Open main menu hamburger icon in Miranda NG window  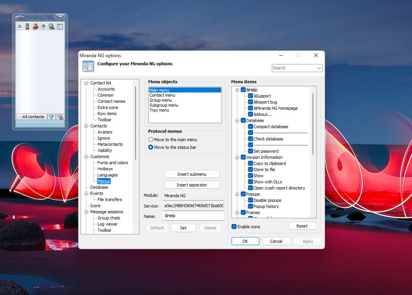coord(20,27)
